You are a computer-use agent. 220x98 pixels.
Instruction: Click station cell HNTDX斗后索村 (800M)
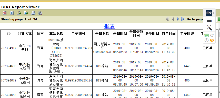(x=56, y=48)
